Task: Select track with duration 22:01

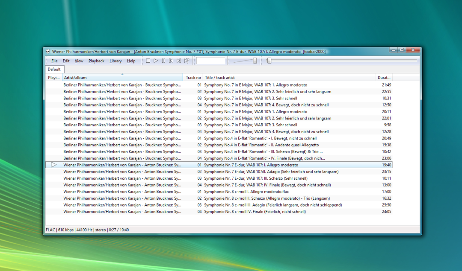Action: (x=219, y=118)
